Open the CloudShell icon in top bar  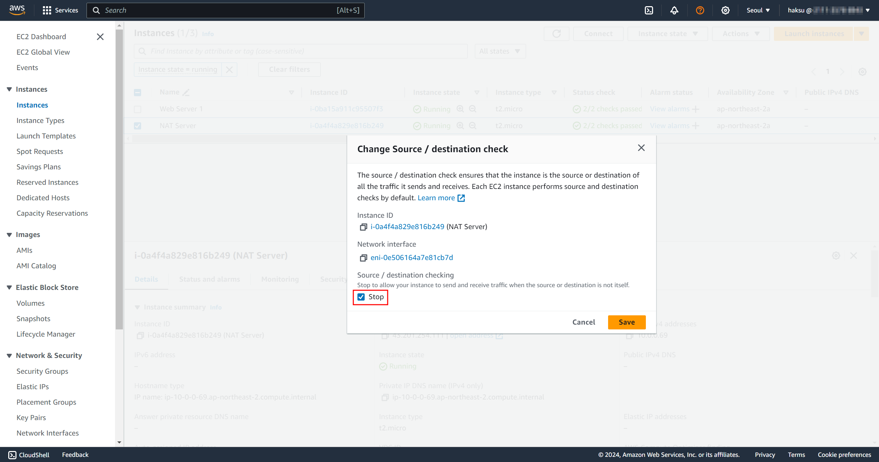pos(649,10)
